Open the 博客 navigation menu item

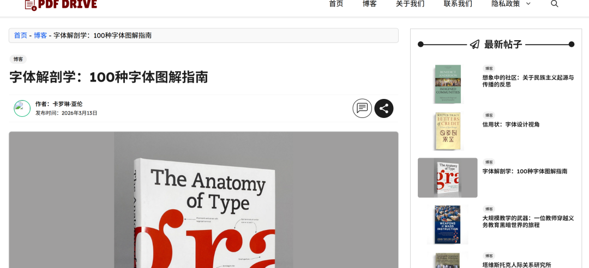point(370,4)
